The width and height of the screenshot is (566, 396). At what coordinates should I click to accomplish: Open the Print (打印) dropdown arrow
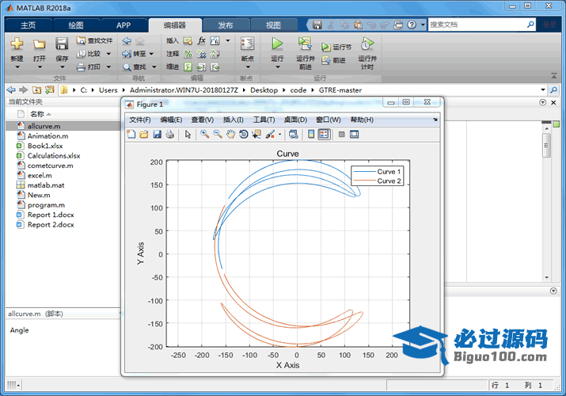pyautogui.click(x=108, y=67)
